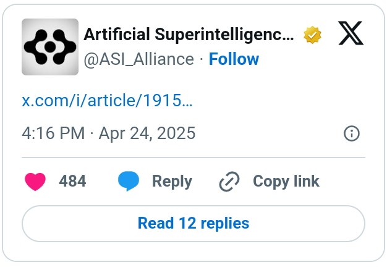Select the Copy link text
The width and height of the screenshot is (387, 270).
tap(286, 182)
